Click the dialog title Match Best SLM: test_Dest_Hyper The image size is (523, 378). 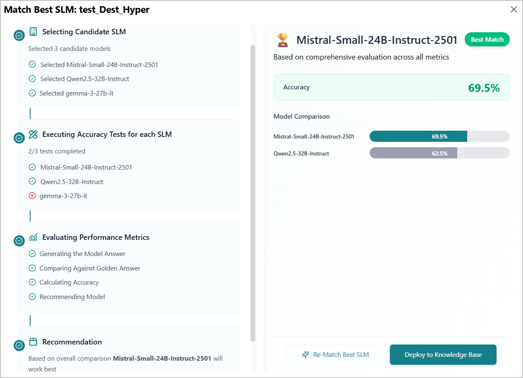[76, 10]
